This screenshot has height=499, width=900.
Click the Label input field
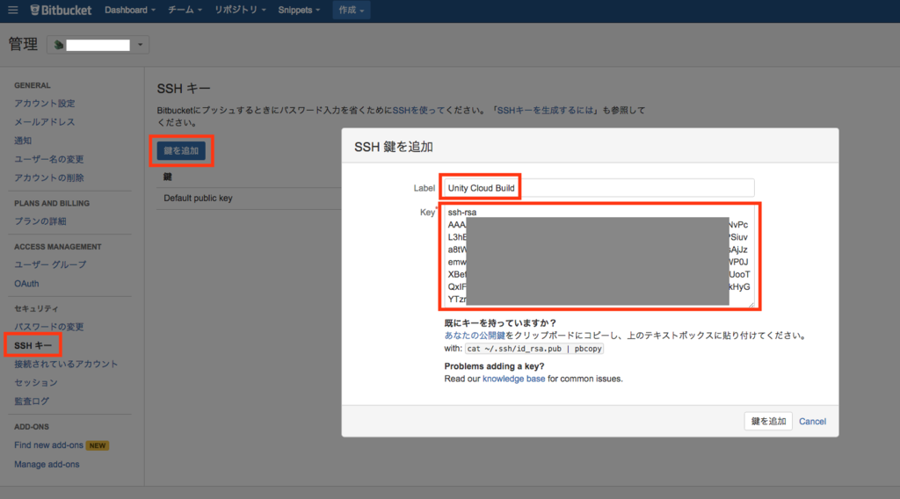pyautogui.click(x=599, y=187)
